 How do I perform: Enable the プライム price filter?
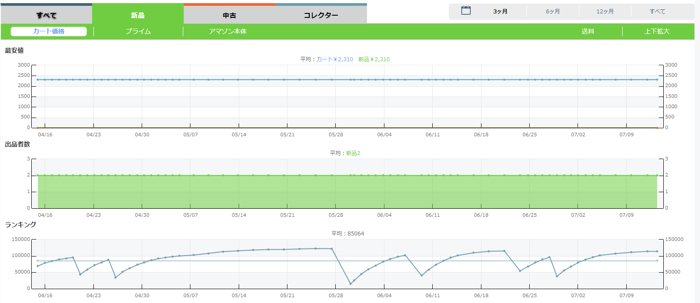point(138,31)
